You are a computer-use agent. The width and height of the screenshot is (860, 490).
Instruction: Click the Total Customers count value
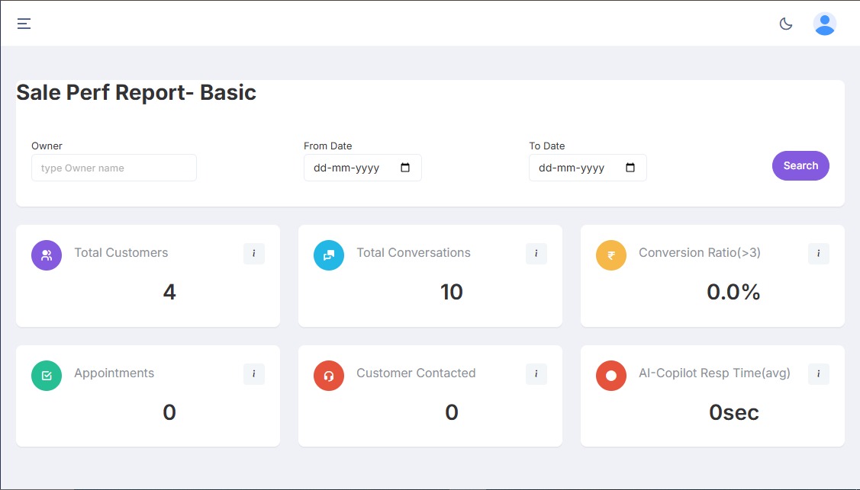(x=169, y=292)
